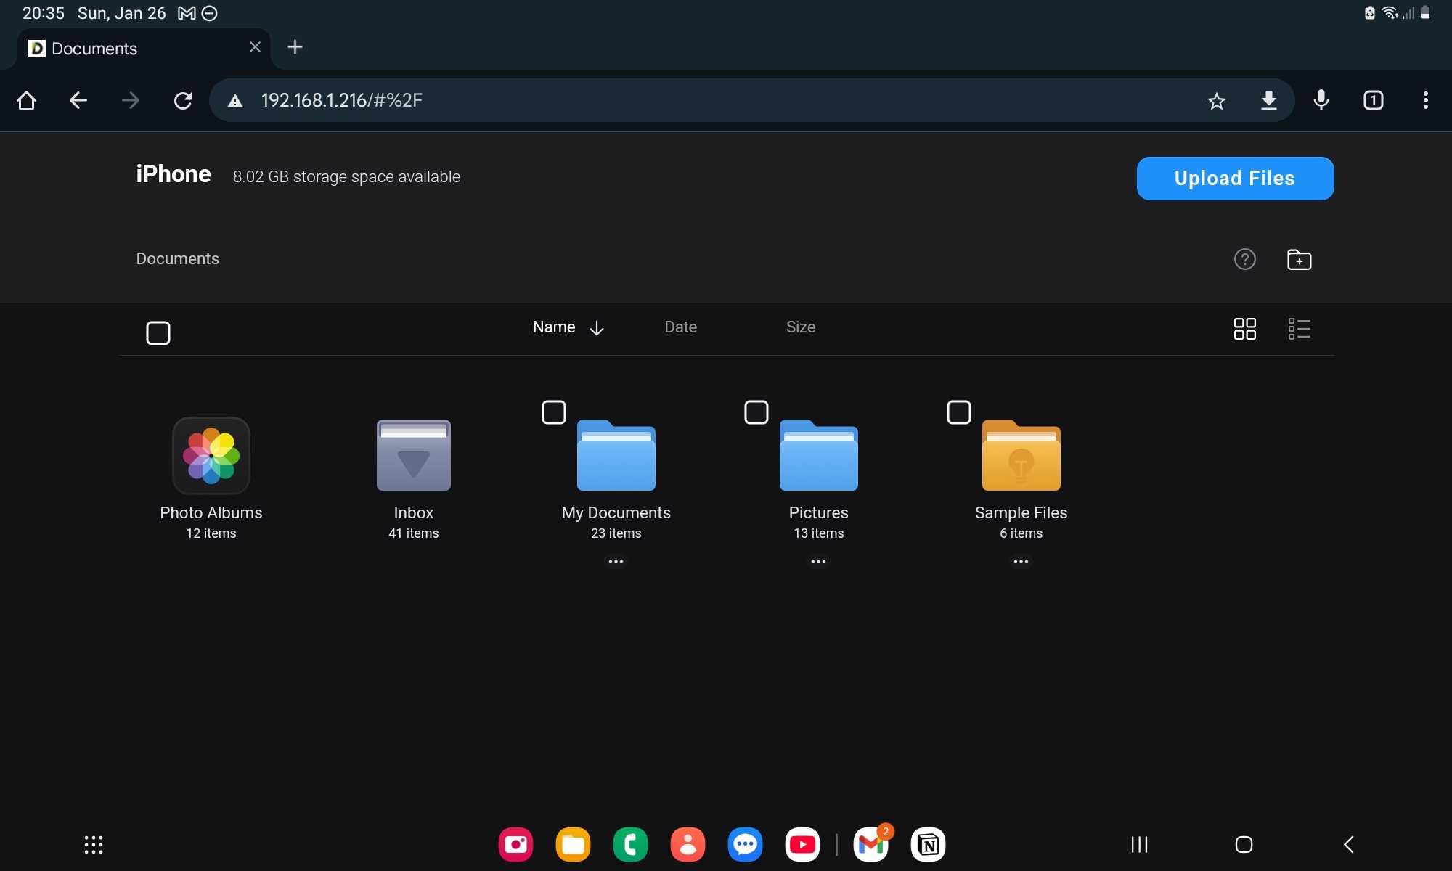Open the help question mark icon
1452x871 pixels.
(1244, 259)
